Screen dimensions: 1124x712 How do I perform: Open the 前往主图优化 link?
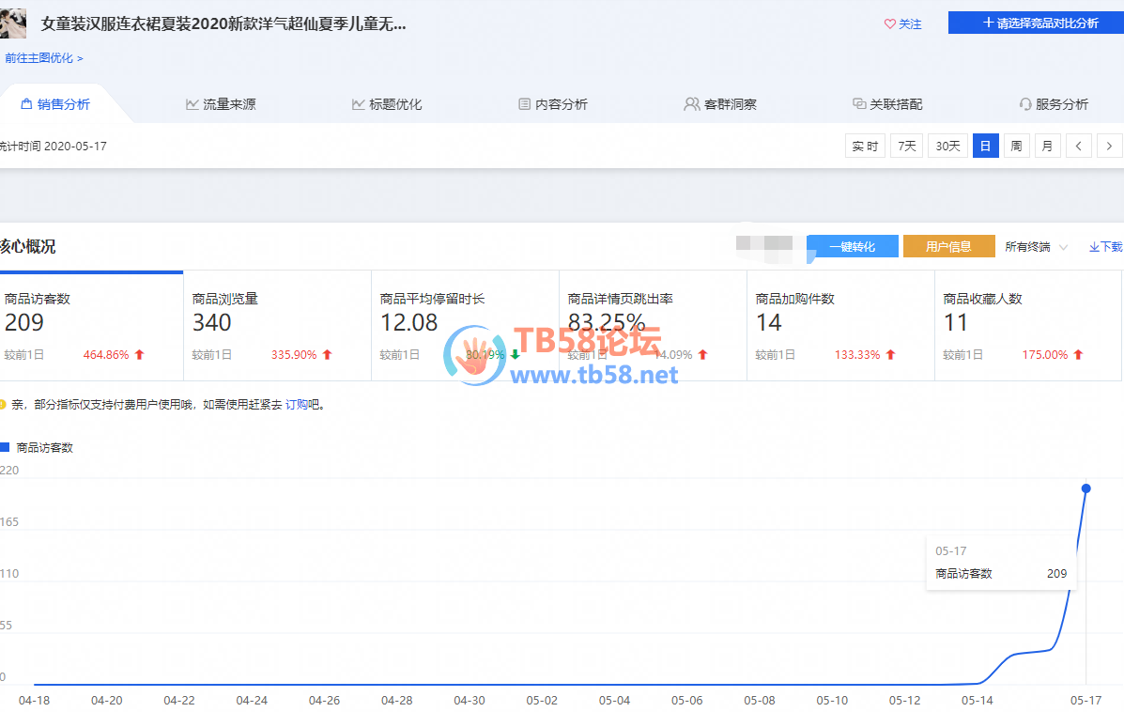(x=44, y=58)
